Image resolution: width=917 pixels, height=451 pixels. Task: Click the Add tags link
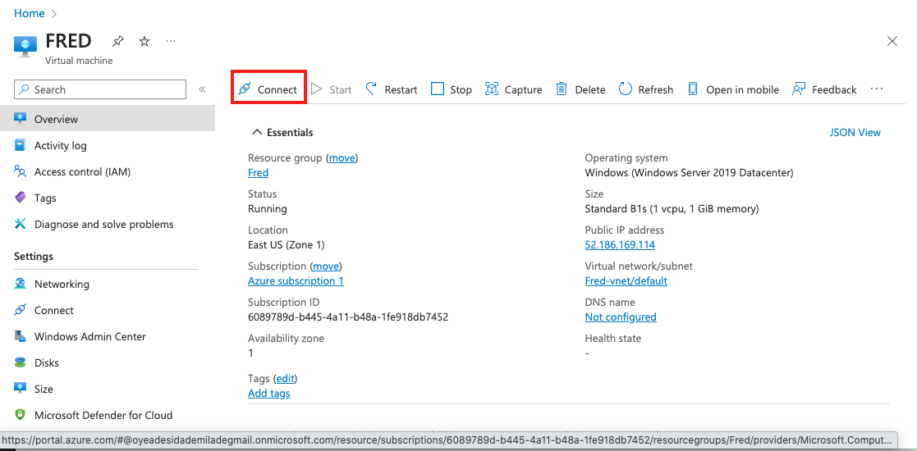pos(269,393)
